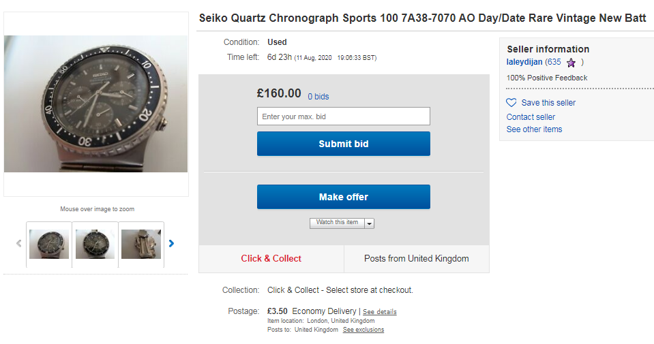This screenshot has height=344, width=654.
Task: Select the Posts from United Kingdom tab
Action: [416, 259]
